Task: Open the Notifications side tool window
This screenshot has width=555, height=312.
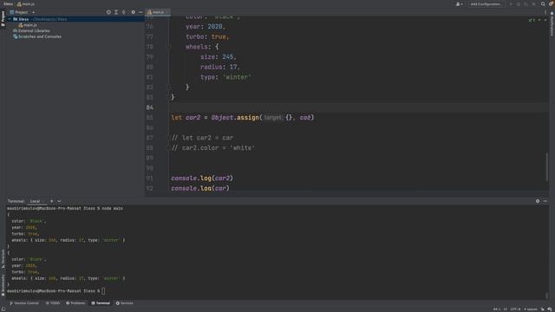Action: pyautogui.click(x=552, y=23)
